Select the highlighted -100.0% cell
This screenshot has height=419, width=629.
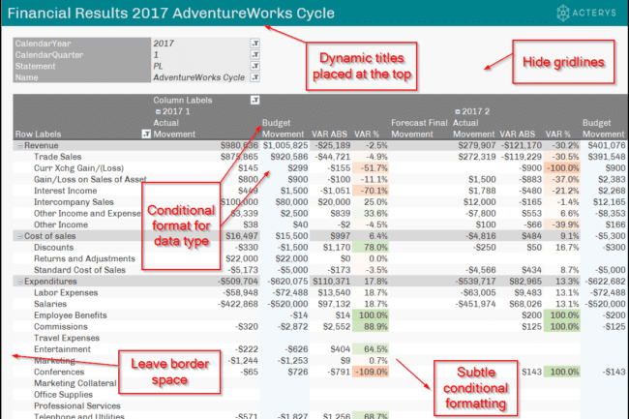[562, 168]
